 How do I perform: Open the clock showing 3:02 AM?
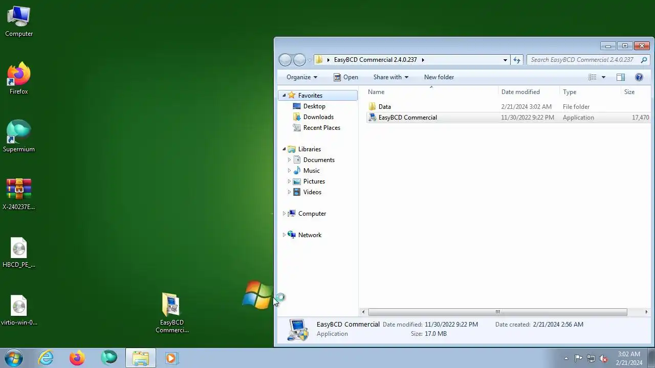(629, 358)
